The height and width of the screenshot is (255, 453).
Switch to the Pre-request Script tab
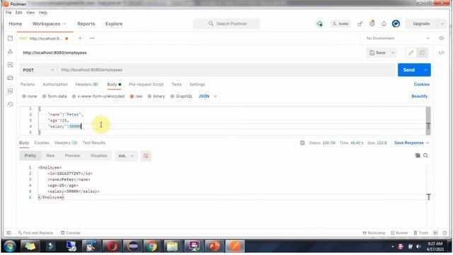pyautogui.click(x=147, y=84)
